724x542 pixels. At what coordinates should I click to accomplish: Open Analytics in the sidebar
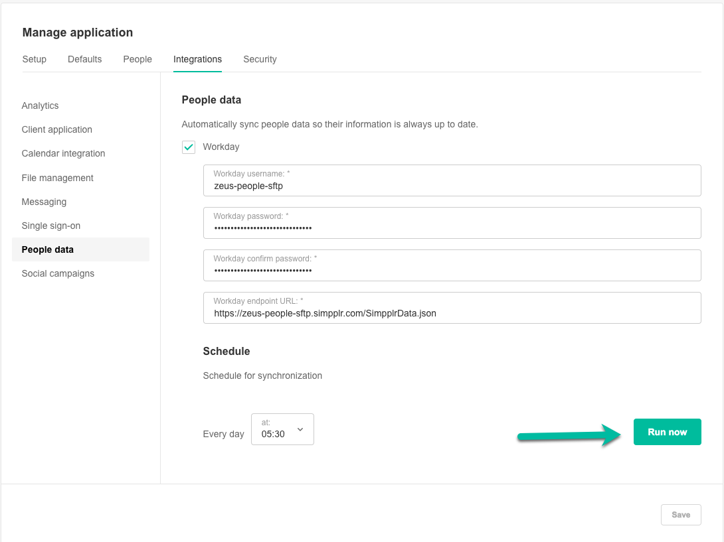(40, 105)
